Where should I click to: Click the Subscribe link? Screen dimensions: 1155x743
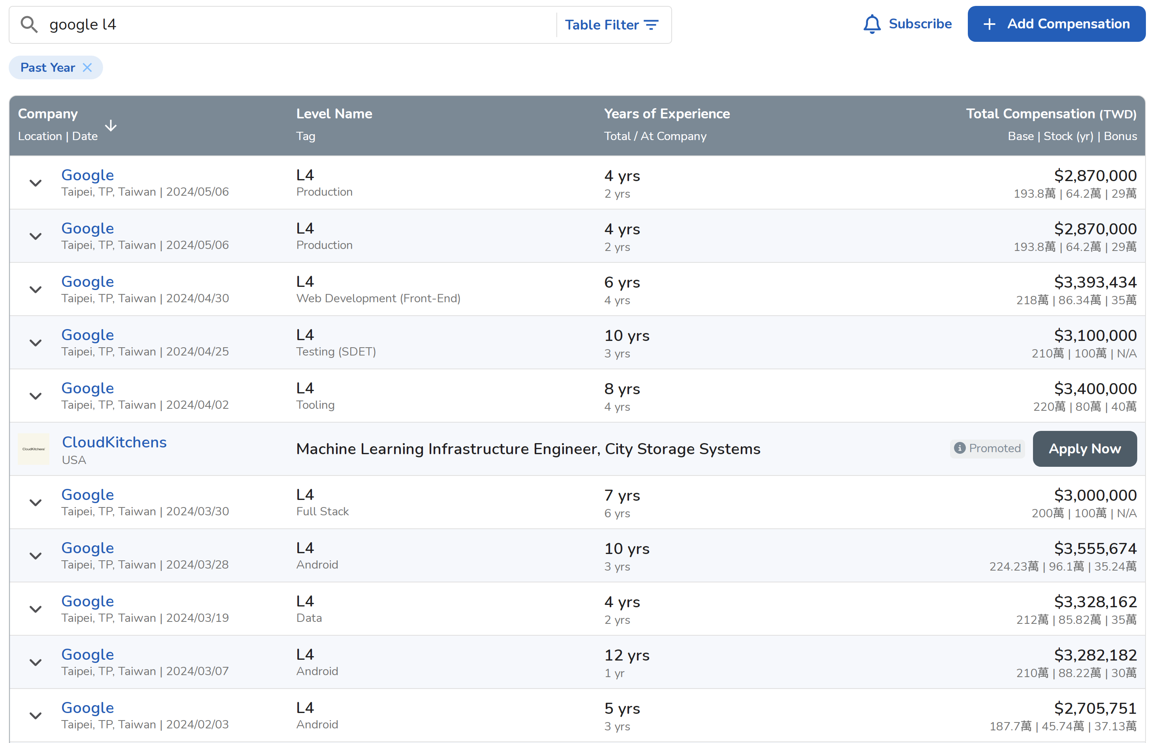pyautogui.click(x=920, y=24)
